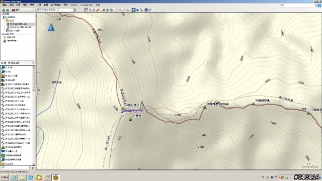Select the New Track footprints tool
This screenshot has width=322, height=181.
coord(111,10)
